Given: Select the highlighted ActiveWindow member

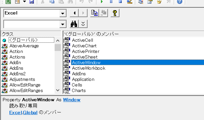Looking at the screenshot, I should tap(138, 62).
